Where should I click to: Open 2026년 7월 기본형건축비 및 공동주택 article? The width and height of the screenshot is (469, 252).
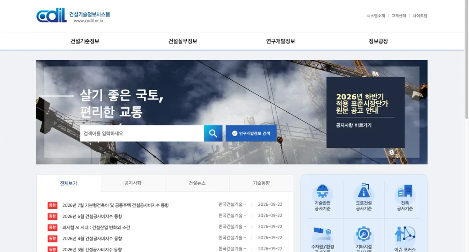point(115,205)
